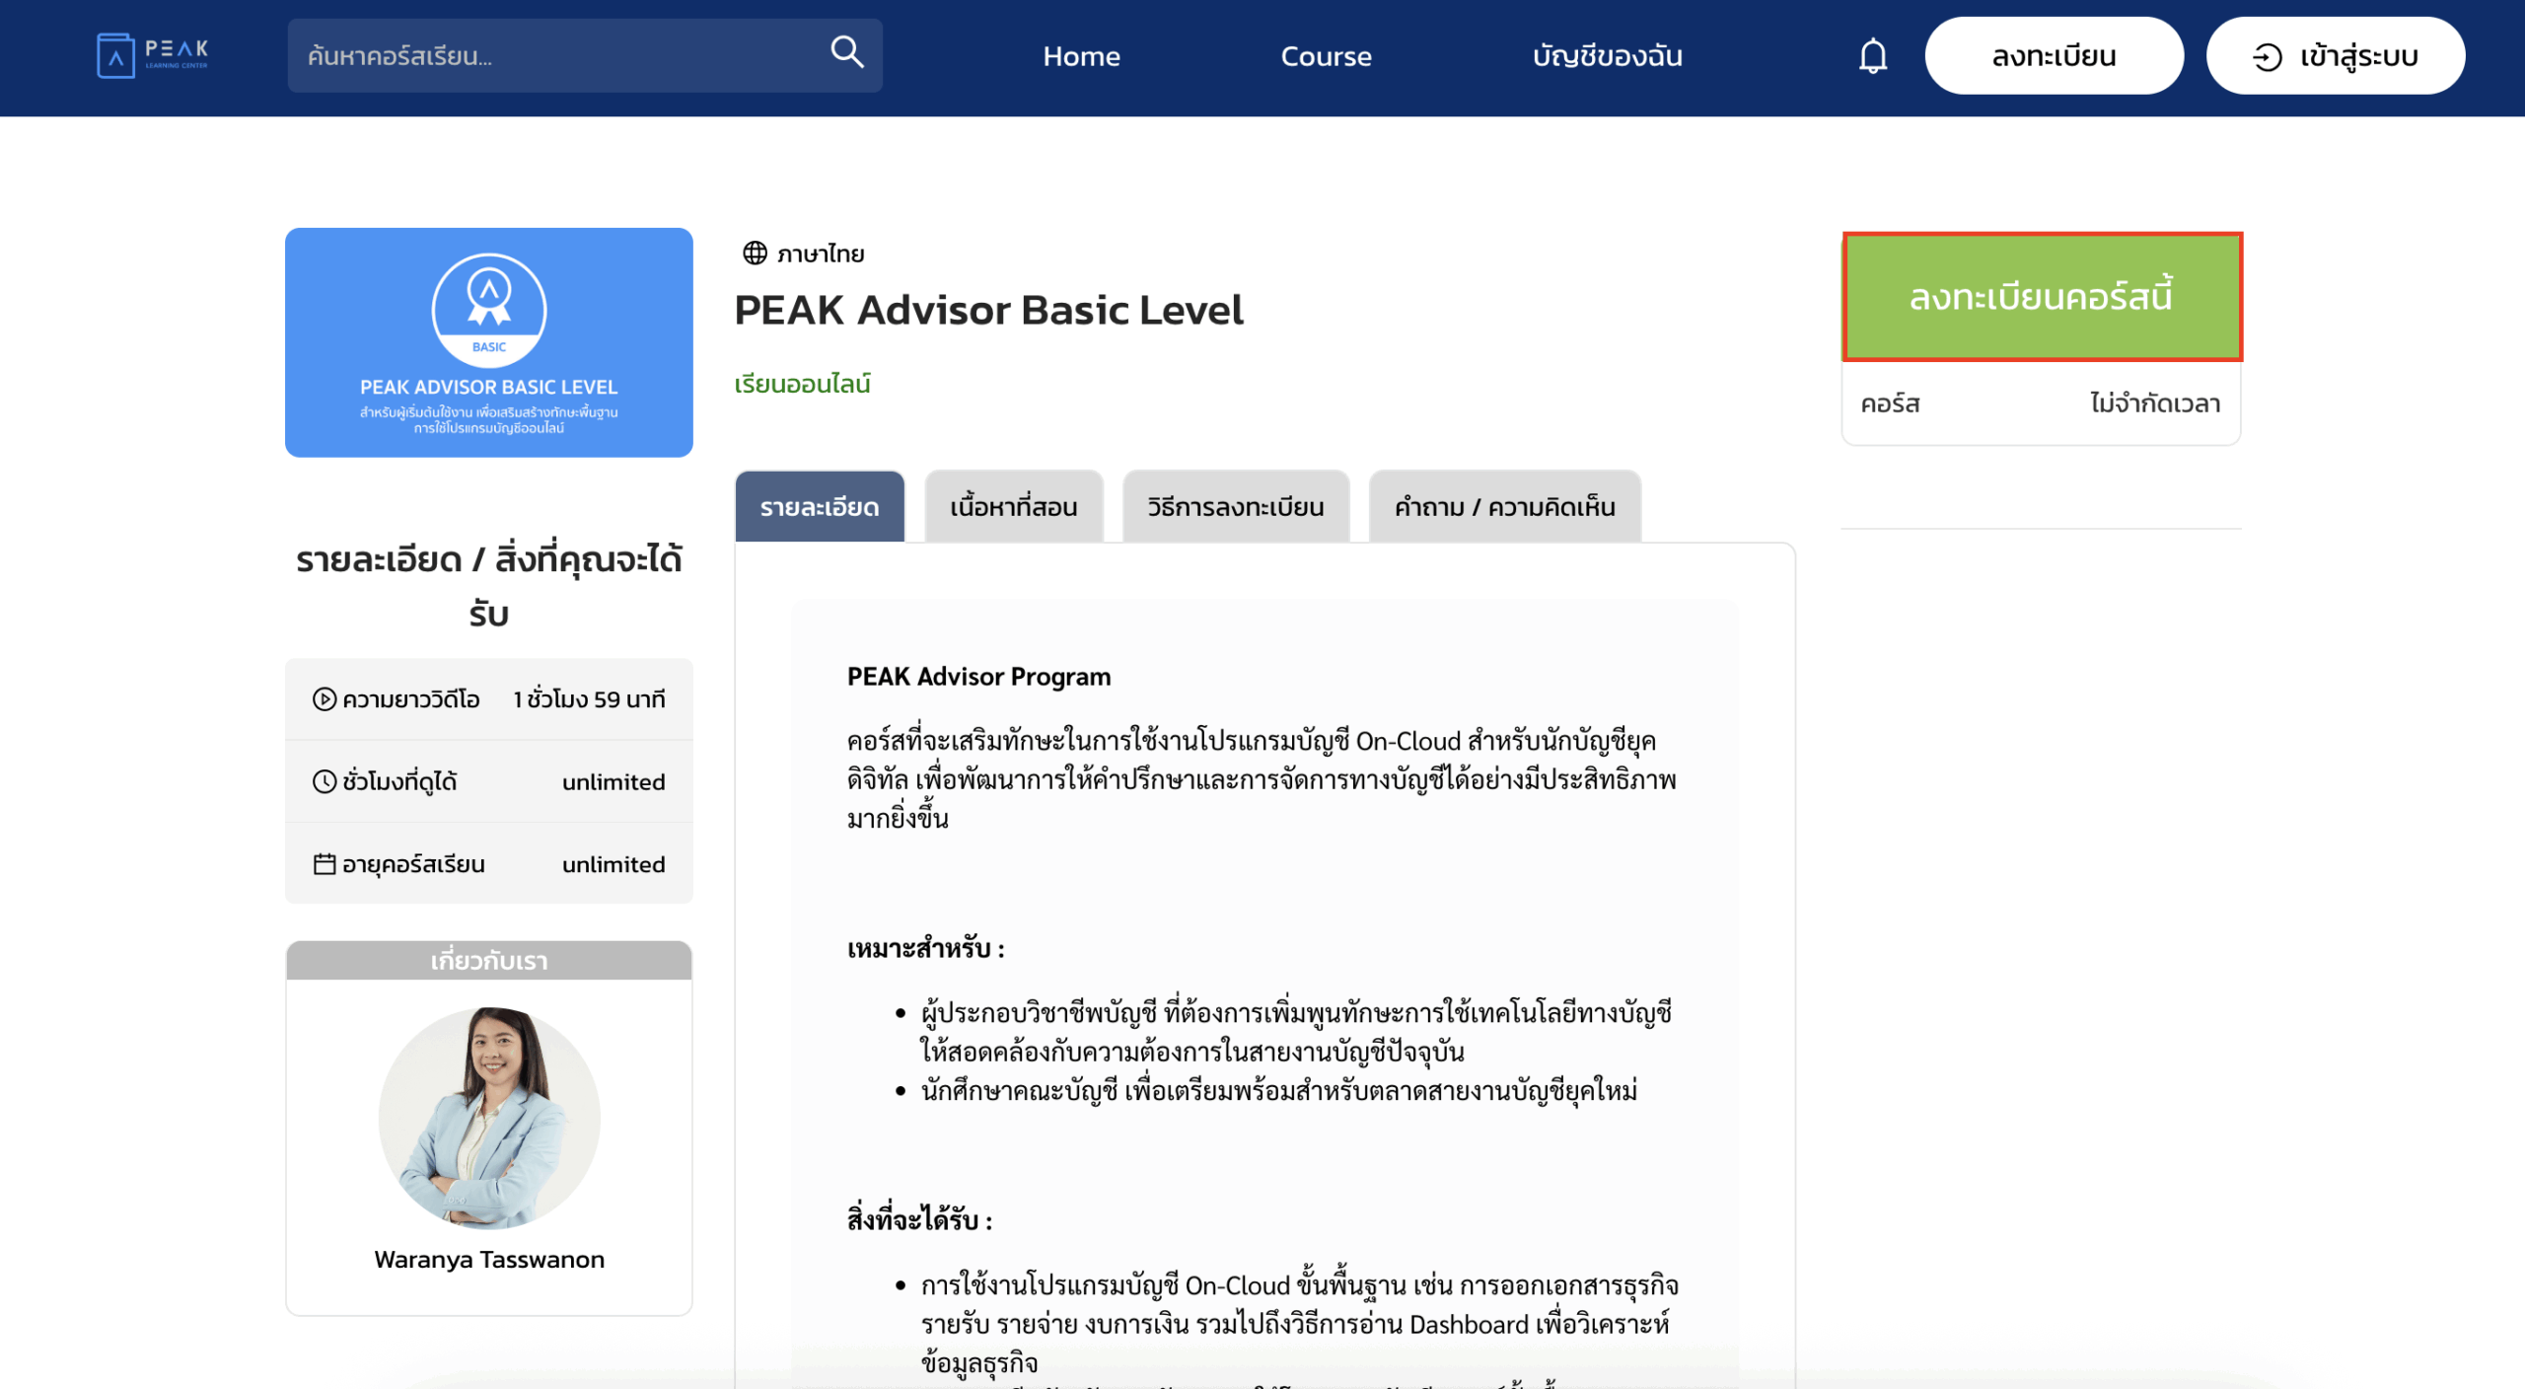Click the เรียนออนไลน์ link
This screenshot has height=1389, width=2525.
coord(803,383)
